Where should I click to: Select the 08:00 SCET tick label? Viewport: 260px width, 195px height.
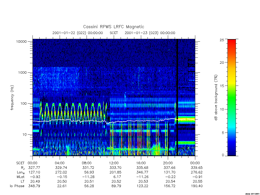(87, 163)
